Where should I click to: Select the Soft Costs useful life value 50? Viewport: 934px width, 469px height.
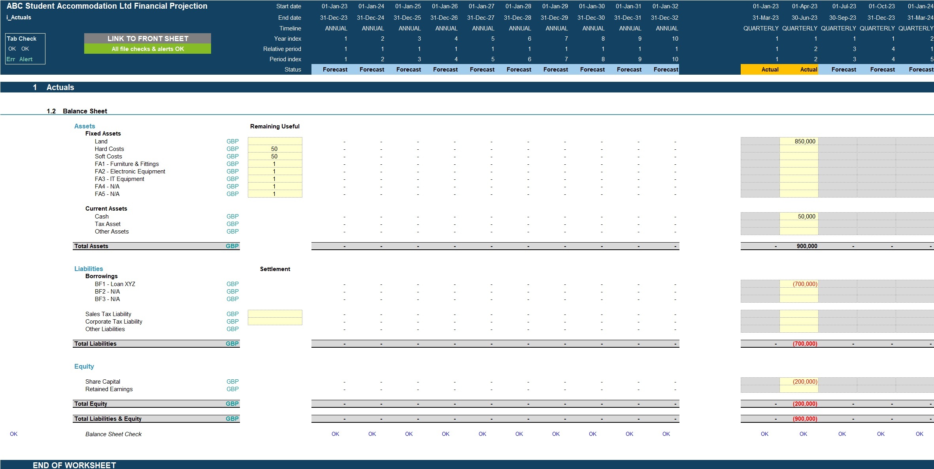[x=275, y=156]
